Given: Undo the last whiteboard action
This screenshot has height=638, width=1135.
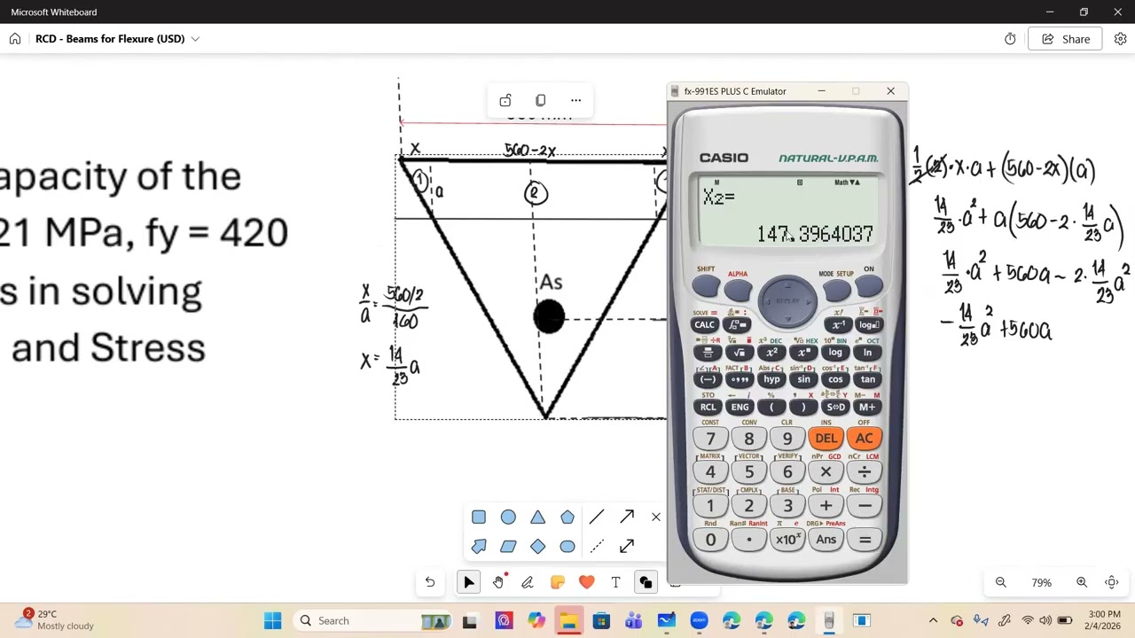Looking at the screenshot, I should point(429,582).
